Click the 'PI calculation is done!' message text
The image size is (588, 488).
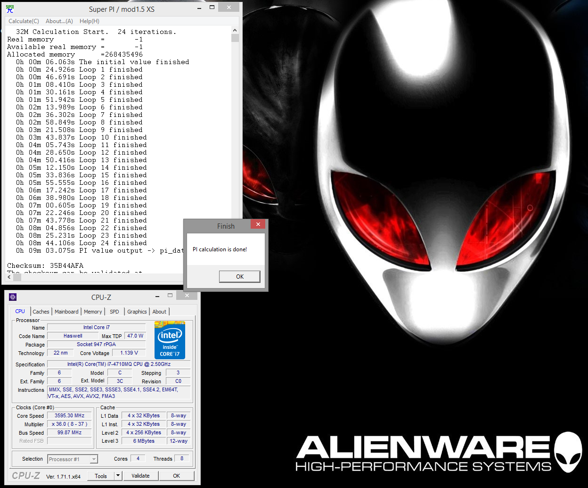point(220,249)
